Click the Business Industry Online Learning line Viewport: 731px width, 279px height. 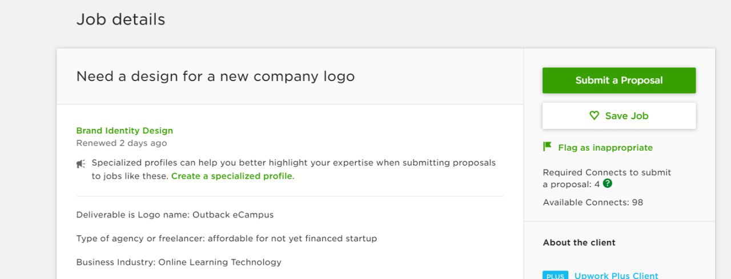[x=179, y=262]
